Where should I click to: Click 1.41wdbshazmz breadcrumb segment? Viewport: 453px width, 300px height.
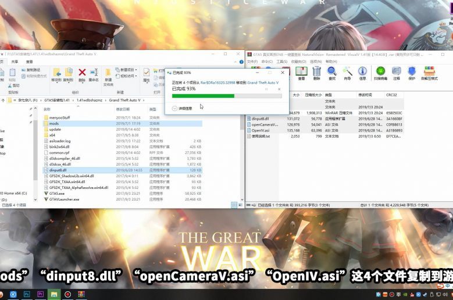[90, 100]
